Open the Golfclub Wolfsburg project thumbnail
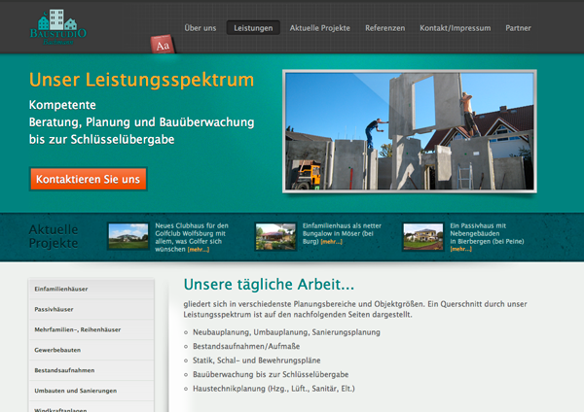This screenshot has width=584, height=412. pos(127,236)
